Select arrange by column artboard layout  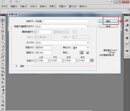pyautogui.click(x=67, y=32)
